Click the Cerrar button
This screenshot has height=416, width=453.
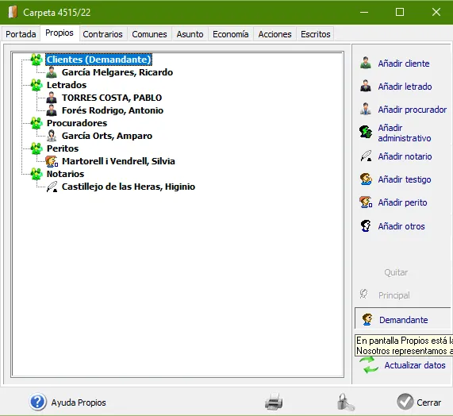pyautogui.click(x=419, y=403)
